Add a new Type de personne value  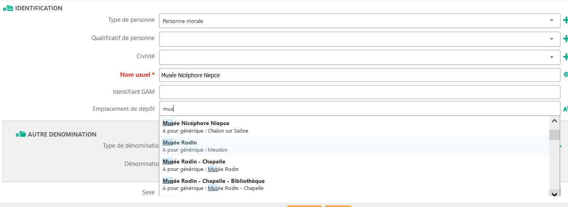[x=565, y=20]
